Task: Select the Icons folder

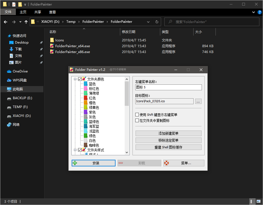Action: [57, 40]
